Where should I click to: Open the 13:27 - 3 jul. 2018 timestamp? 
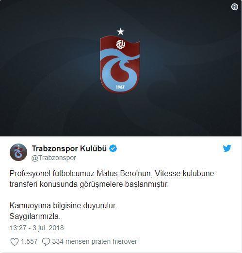(37, 228)
